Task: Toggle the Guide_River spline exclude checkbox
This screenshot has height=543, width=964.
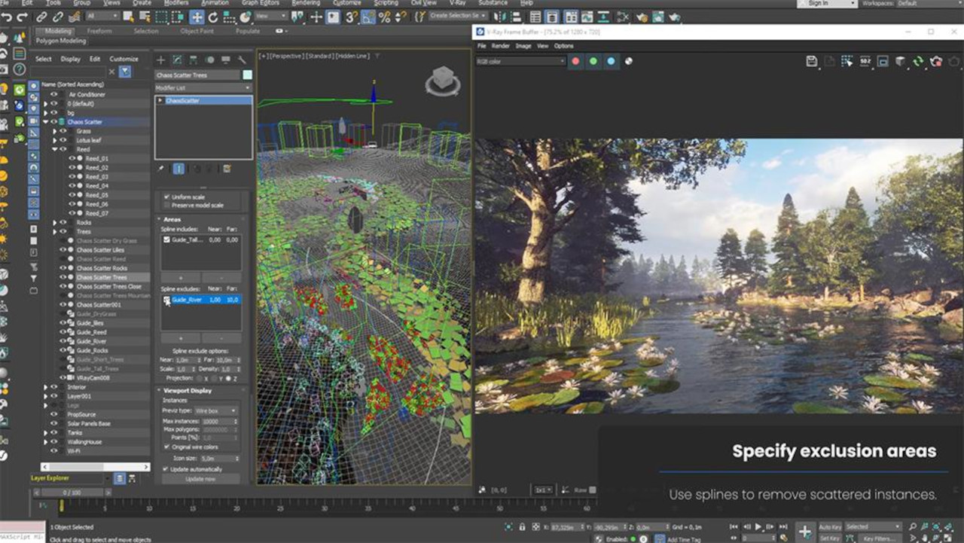Action: tap(167, 300)
